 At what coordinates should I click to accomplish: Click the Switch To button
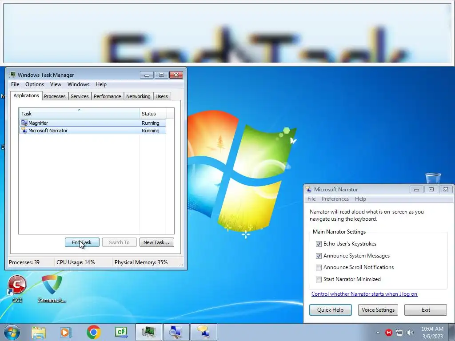click(x=119, y=242)
